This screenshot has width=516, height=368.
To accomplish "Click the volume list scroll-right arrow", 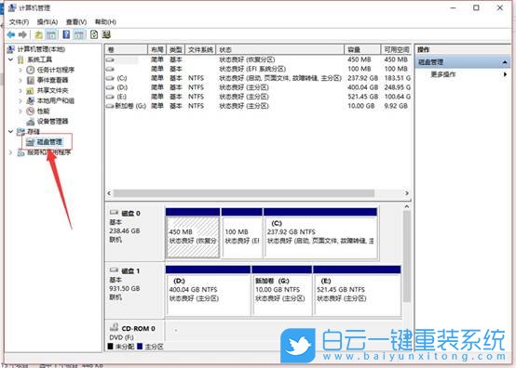I will pos(407,193).
